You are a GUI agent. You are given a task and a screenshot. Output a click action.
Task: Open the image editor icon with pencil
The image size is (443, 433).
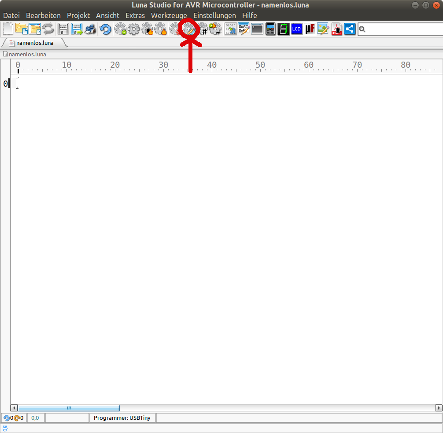(323, 29)
